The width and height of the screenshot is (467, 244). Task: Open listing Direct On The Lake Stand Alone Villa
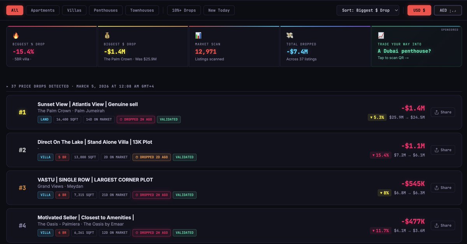95,142
